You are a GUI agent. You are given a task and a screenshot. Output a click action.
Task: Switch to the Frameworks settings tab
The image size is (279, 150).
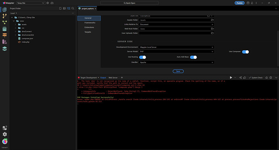click(90, 23)
